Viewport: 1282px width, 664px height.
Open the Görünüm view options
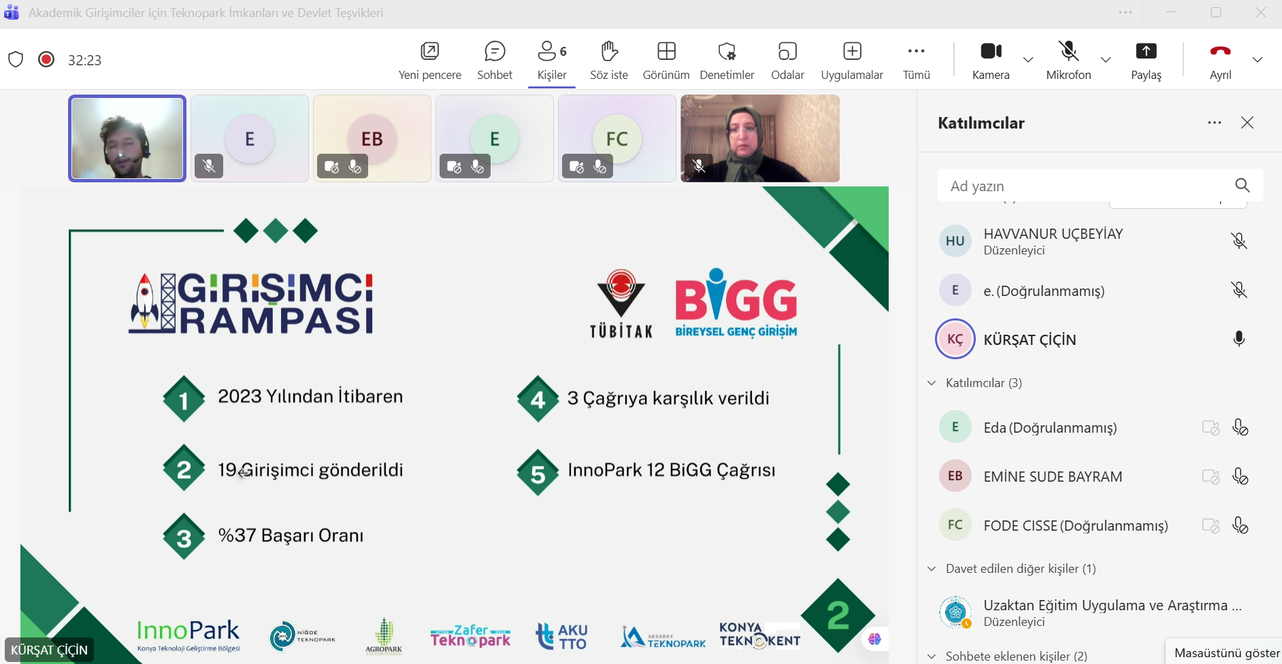pos(666,60)
